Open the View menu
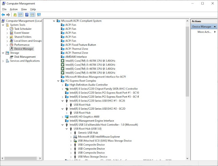This screenshot has height=166, width=218. tap(24, 9)
